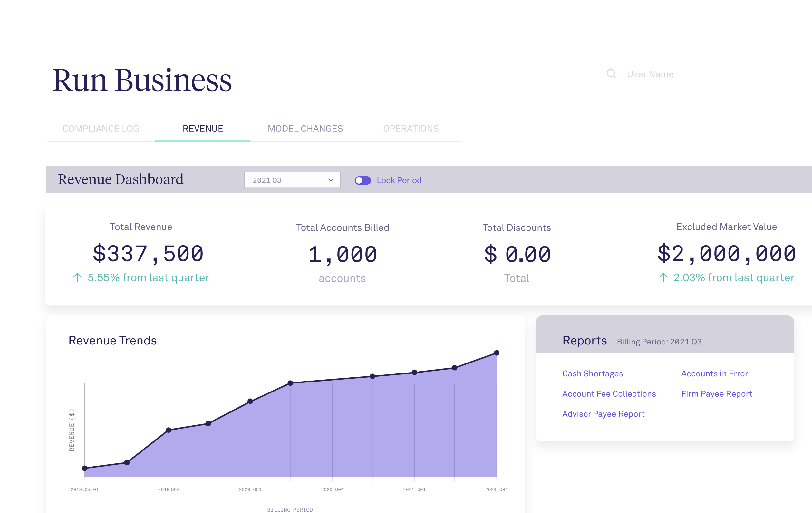Image resolution: width=812 pixels, height=513 pixels.
Task: Click the 2020 Q01 chart data point
Action: tap(250, 402)
